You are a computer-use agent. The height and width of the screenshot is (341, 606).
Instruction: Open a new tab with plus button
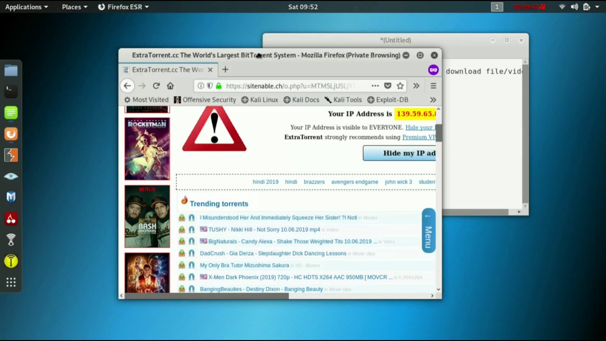(225, 70)
